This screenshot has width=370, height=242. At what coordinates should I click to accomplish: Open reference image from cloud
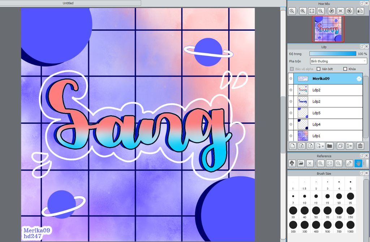click(x=292, y=163)
